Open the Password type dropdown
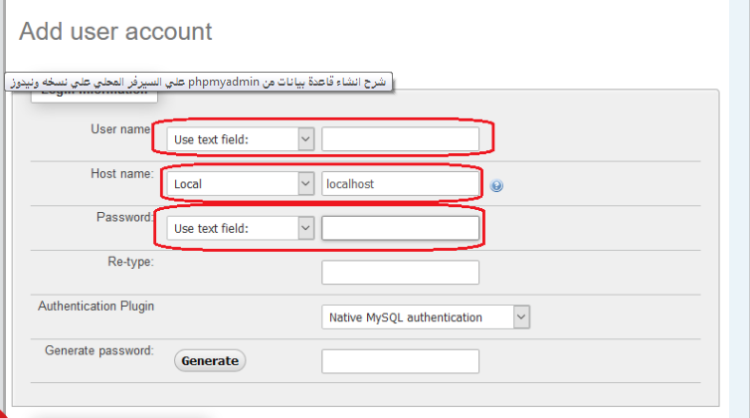The image size is (750, 418). pyautogui.click(x=240, y=228)
